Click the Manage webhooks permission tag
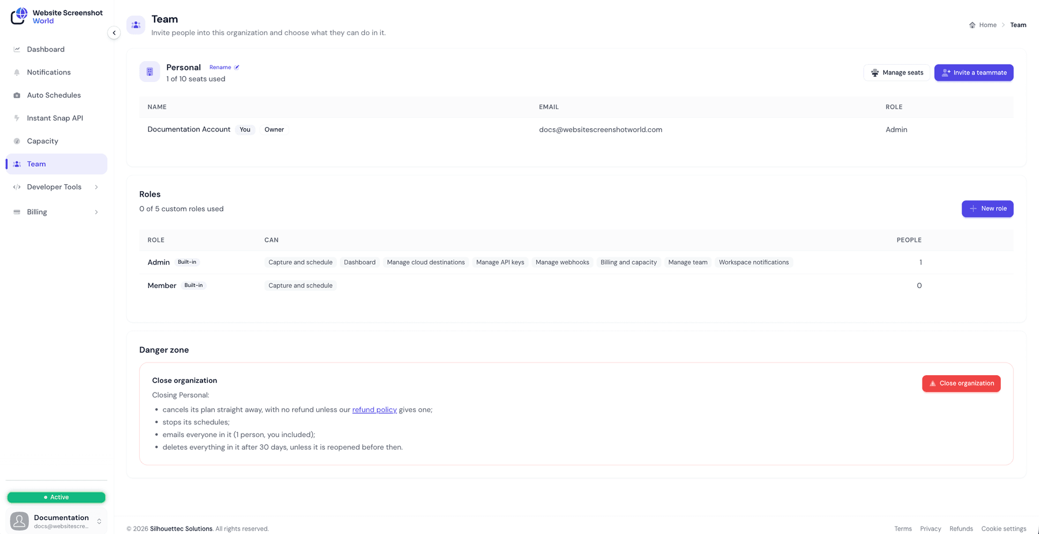Screen dimensions: 1039x534 tap(562, 263)
